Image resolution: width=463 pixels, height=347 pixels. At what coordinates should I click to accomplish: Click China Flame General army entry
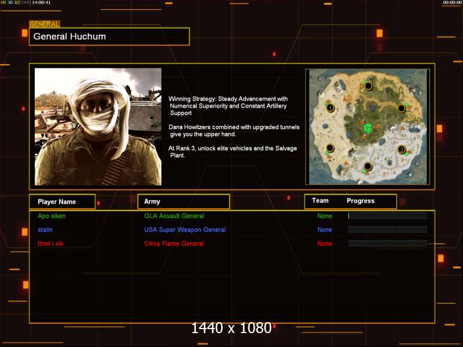[x=174, y=243]
